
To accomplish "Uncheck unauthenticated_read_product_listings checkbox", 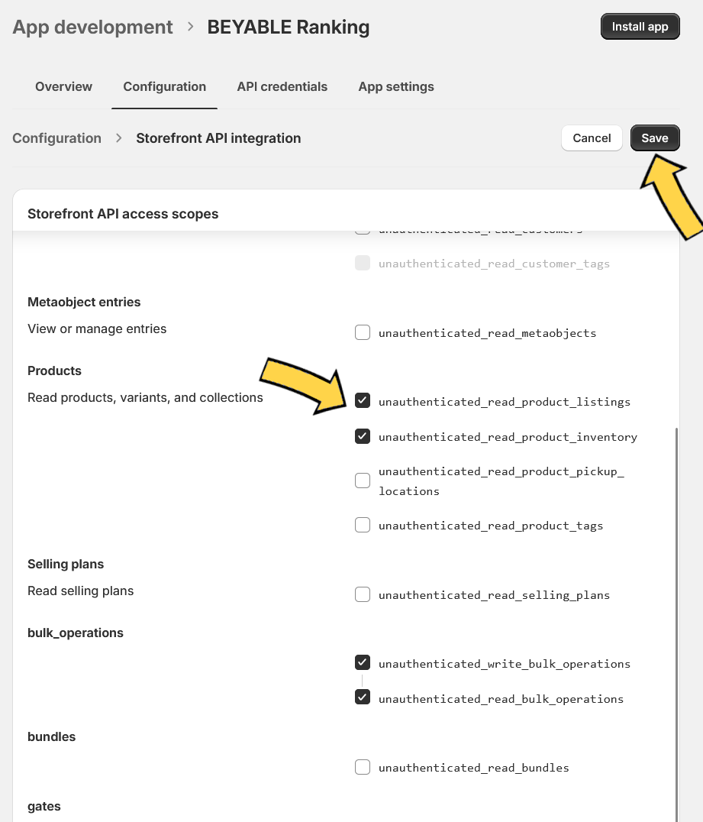I will (x=363, y=401).
